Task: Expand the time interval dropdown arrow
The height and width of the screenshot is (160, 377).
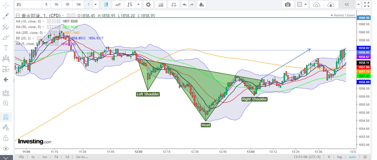Action: (x=96, y=4)
